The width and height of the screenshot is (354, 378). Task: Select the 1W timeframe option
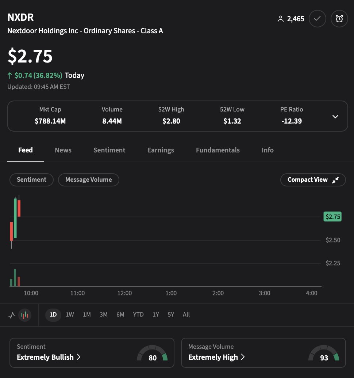coord(70,314)
